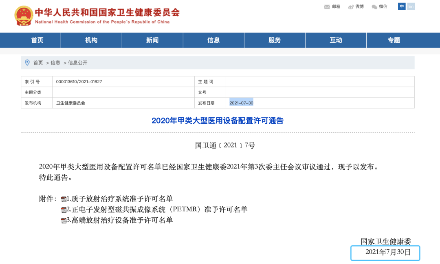Screen dimensions: 440x264
Task: Click the 微博 Weibo icon
Action: (x=351, y=7)
